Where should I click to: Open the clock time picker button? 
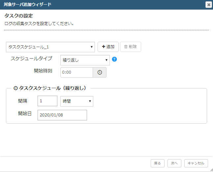tap(100, 72)
